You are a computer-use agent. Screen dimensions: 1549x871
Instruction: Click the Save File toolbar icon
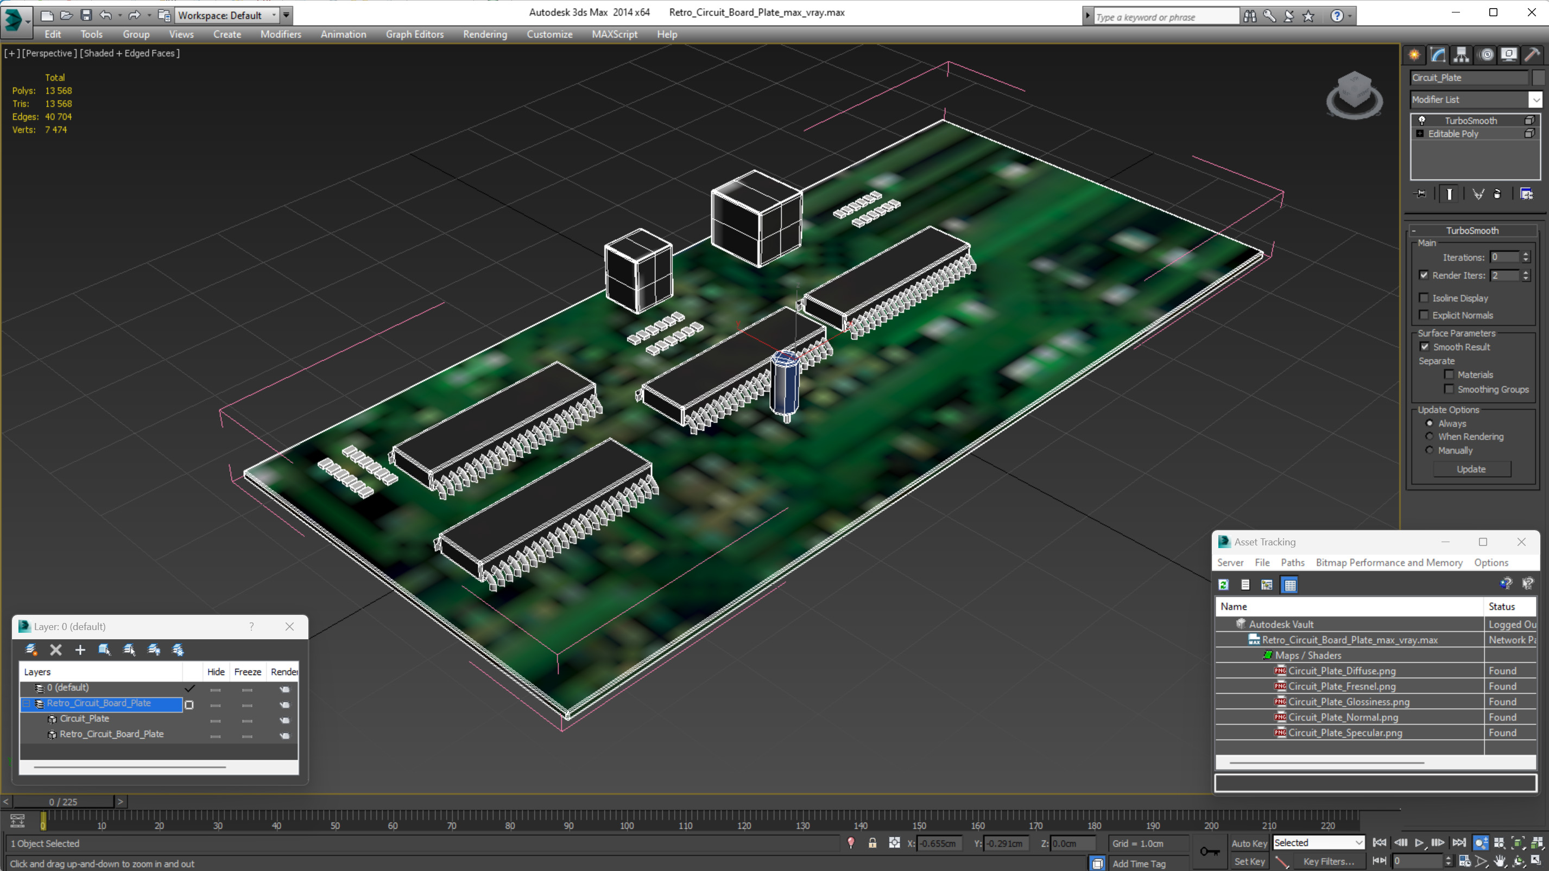coord(86,15)
